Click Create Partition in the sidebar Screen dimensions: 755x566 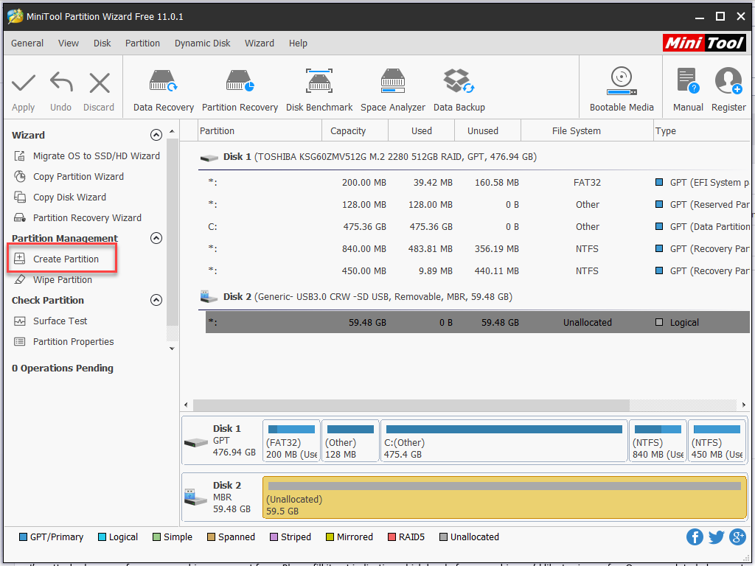(x=65, y=259)
